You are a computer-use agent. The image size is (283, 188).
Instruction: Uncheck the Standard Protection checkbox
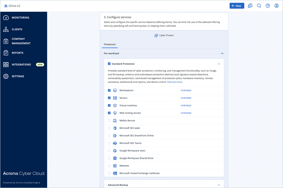coord(109,64)
